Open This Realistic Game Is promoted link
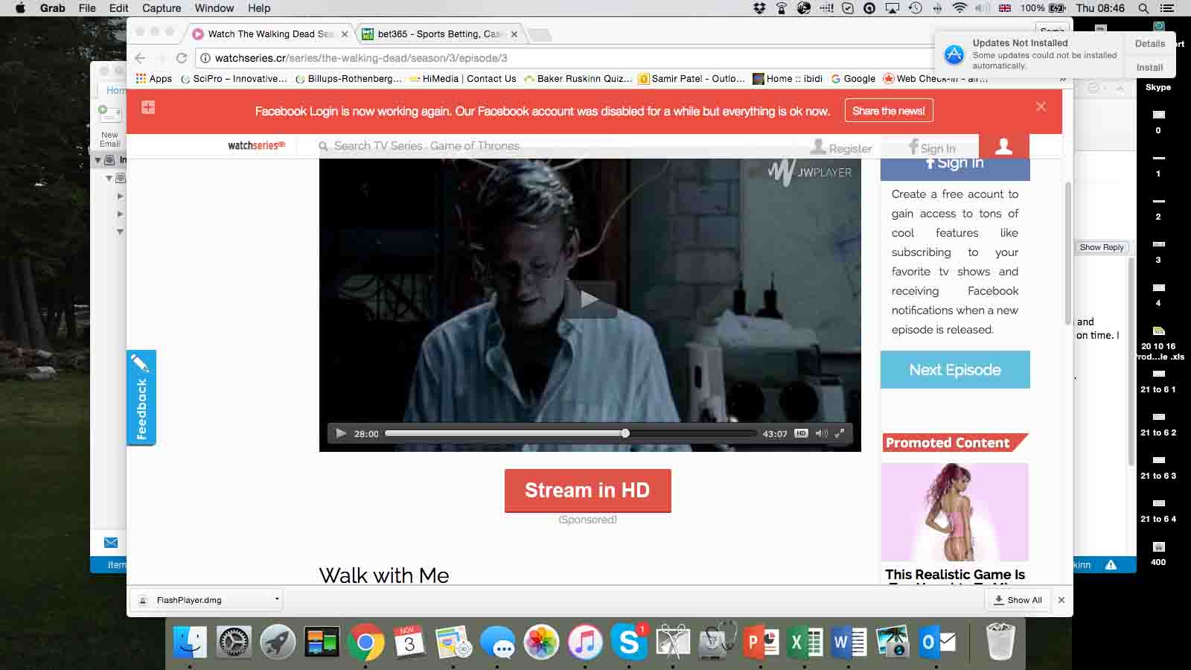Viewport: 1191px width, 670px height. tap(955, 575)
